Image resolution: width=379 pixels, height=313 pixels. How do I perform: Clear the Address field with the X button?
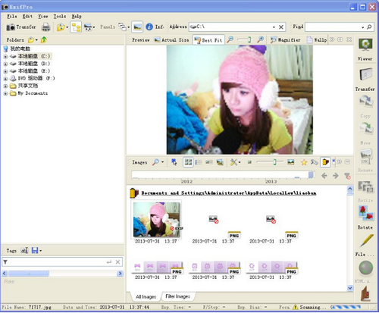click(x=281, y=27)
